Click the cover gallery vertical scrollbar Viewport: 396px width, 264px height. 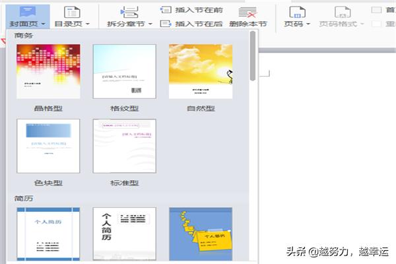[253, 56]
